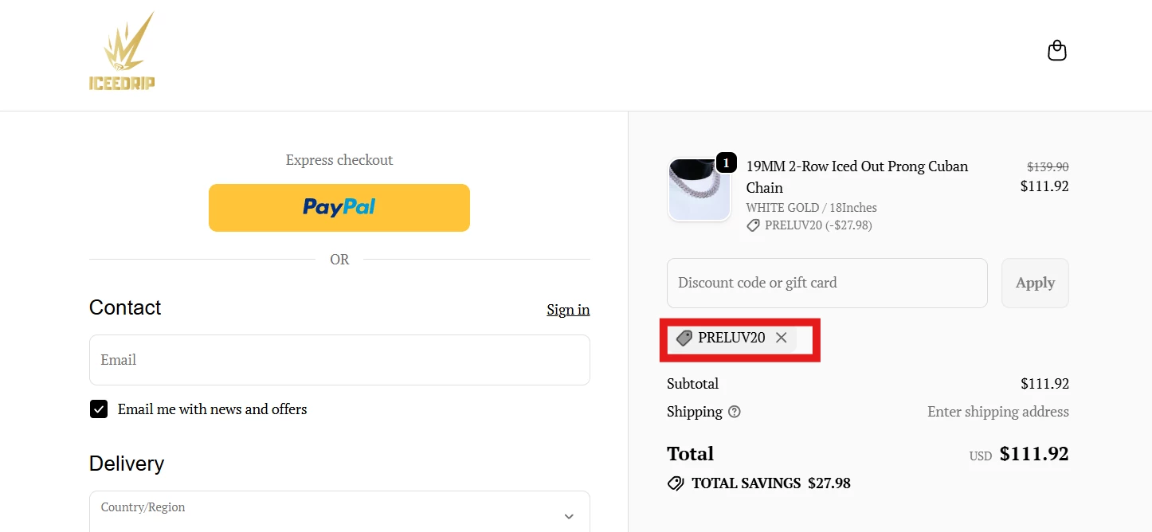This screenshot has width=1152, height=532.
Task: Click the Apply discount button
Action: 1035,283
